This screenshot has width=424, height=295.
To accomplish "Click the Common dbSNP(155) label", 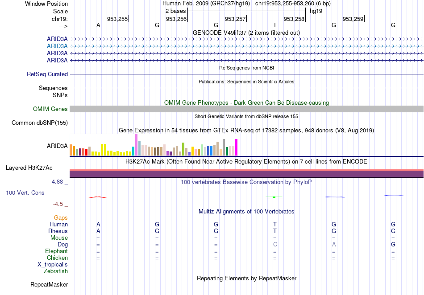I will pyautogui.click(x=40, y=123).
